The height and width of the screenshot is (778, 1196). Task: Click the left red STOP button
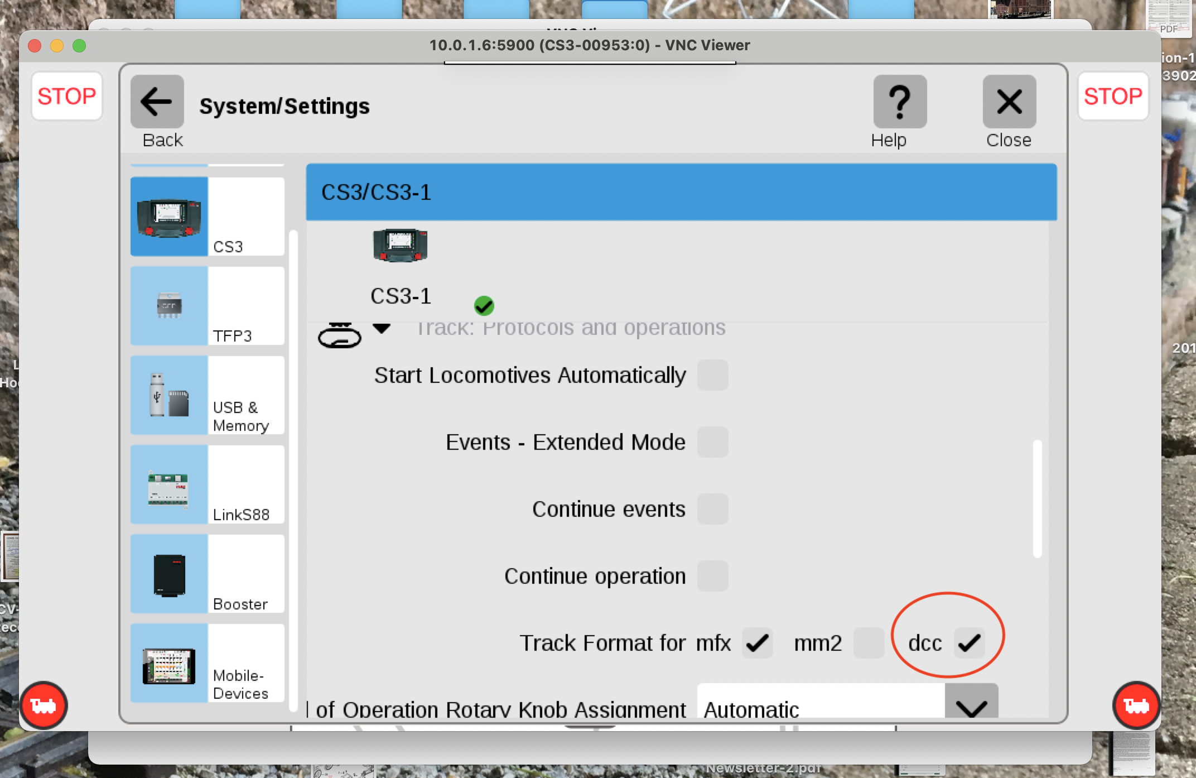[67, 96]
